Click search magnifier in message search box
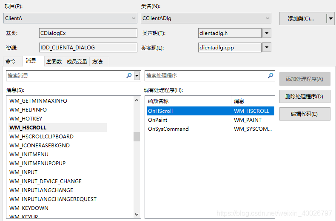Viewport: 336px width, 221px height. coord(129,75)
